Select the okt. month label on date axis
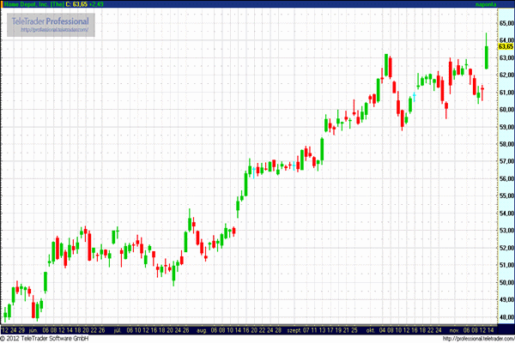The width and height of the screenshot is (515, 343). click(371, 328)
